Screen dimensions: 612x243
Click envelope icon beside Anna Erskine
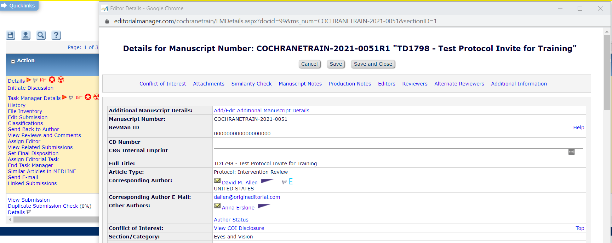tap(217, 206)
